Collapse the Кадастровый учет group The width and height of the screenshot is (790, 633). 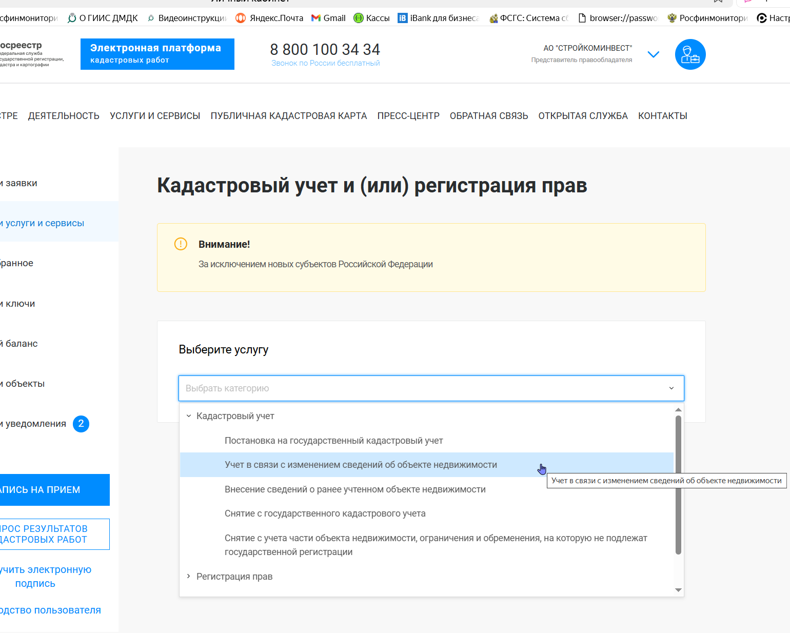(x=189, y=416)
